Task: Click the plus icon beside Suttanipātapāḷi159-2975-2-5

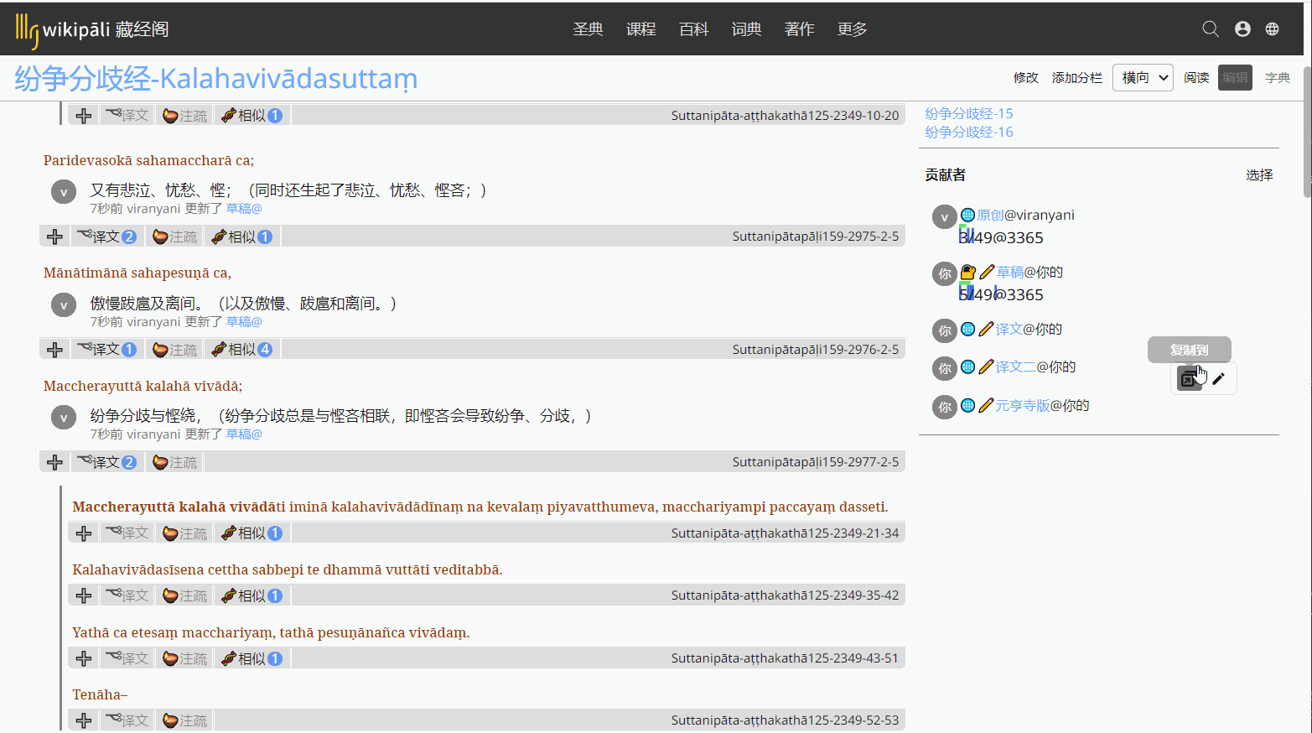Action: tap(55, 237)
